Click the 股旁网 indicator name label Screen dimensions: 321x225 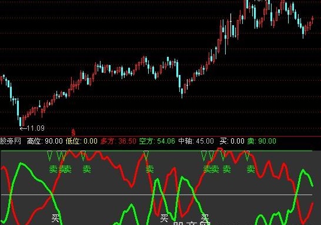click(x=11, y=141)
